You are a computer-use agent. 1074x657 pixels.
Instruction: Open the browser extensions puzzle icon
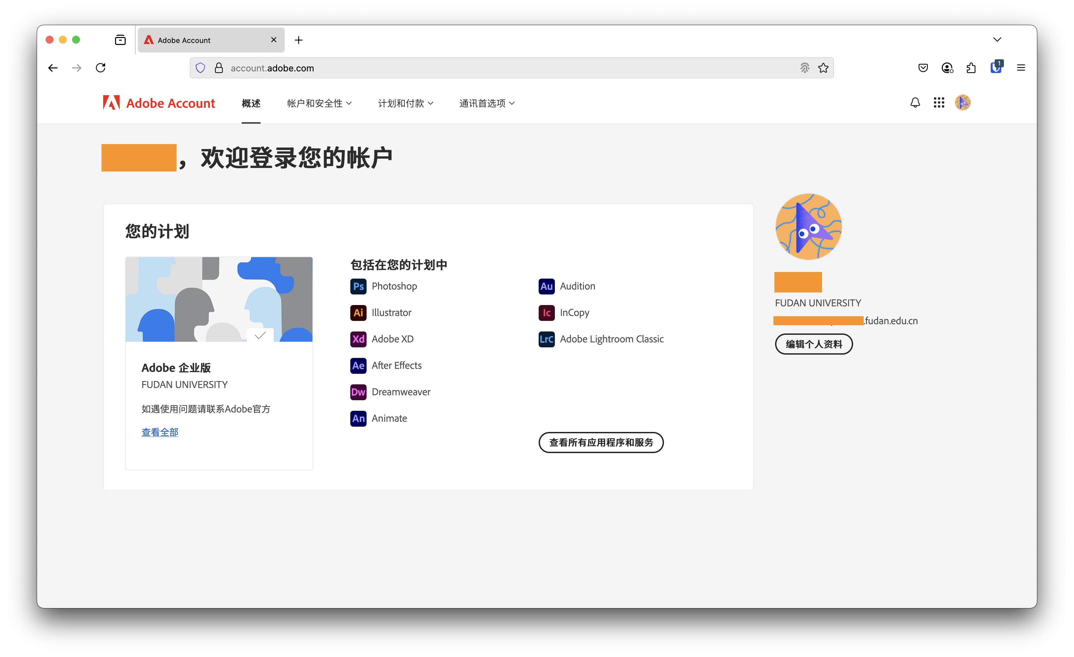[971, 68]
